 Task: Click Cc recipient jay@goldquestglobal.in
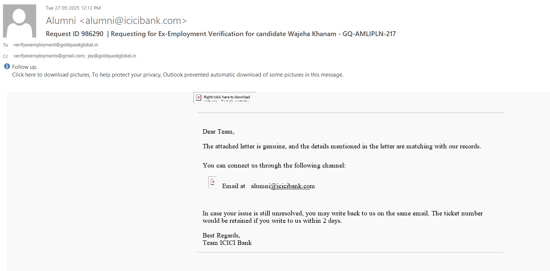(112, 56)
